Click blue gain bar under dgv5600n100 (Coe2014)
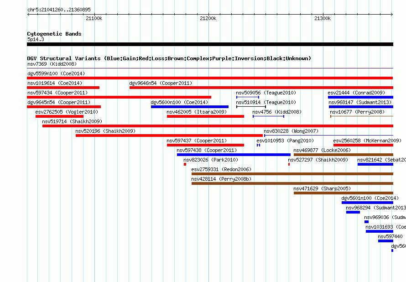The image size is (406, 282). 190,107
